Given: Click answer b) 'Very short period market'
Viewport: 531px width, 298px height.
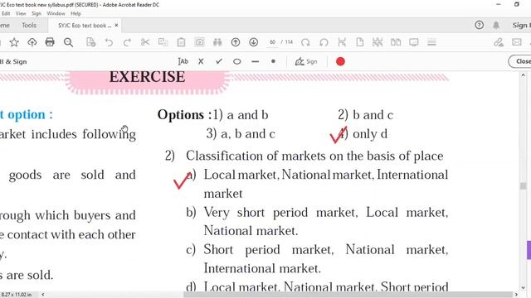Looking at the screenshot, I should click(317, 222).
